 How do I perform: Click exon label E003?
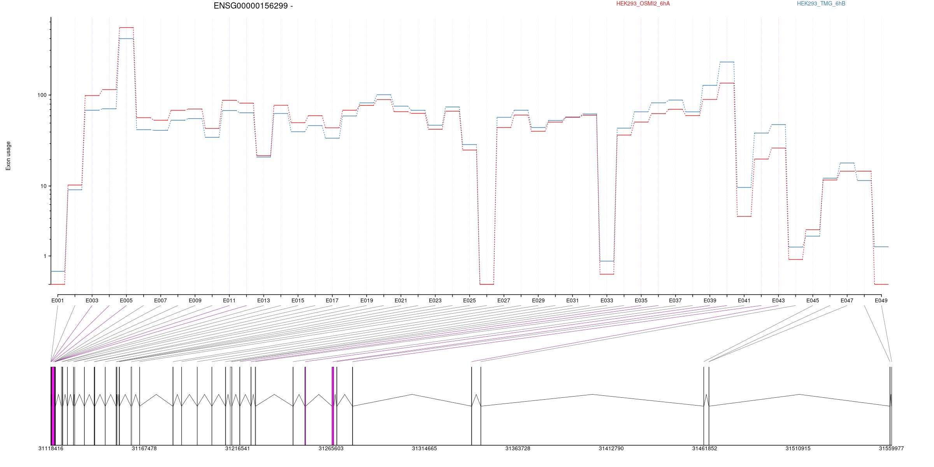click(92, 300)
